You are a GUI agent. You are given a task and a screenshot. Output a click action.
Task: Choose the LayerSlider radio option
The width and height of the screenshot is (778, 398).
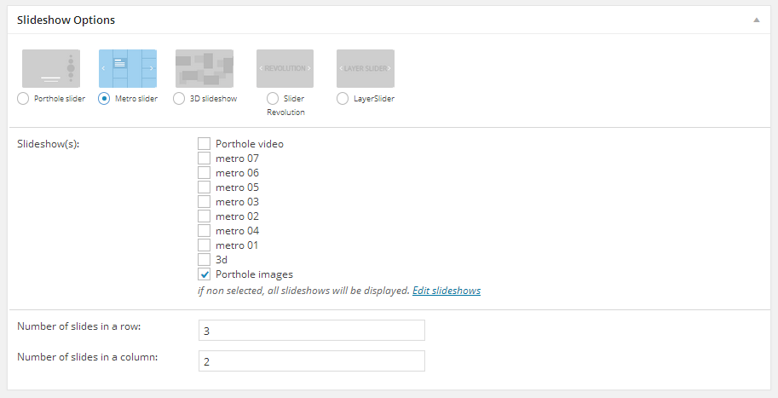pyautogui.click(x=343, y=99)
